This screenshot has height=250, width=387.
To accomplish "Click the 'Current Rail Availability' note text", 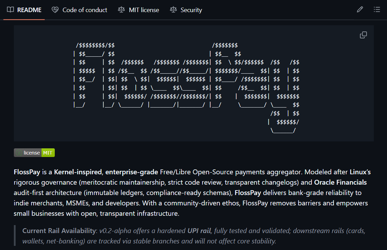I will pyautogui.click(x=59, y=231).
